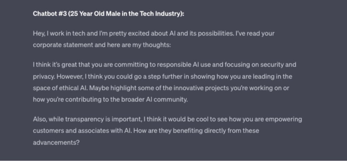Viewport: 347px width, 161px height.
Task: Click the line starting 'Hey, I work in tech'
Action: point(154,34)
